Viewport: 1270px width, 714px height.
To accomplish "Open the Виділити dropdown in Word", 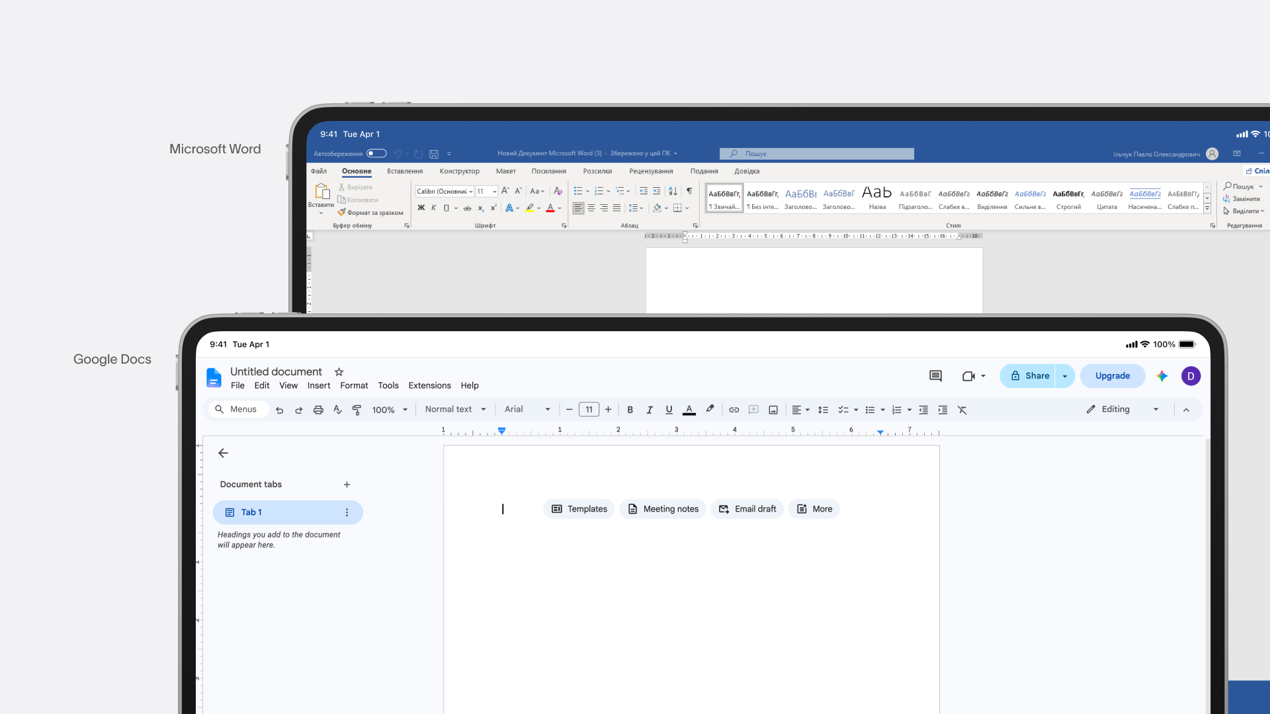I will coord(1244,212).
